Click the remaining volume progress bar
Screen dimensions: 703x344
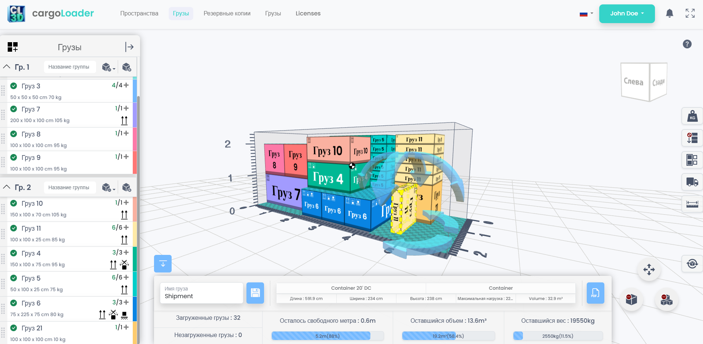pos(448,336)
